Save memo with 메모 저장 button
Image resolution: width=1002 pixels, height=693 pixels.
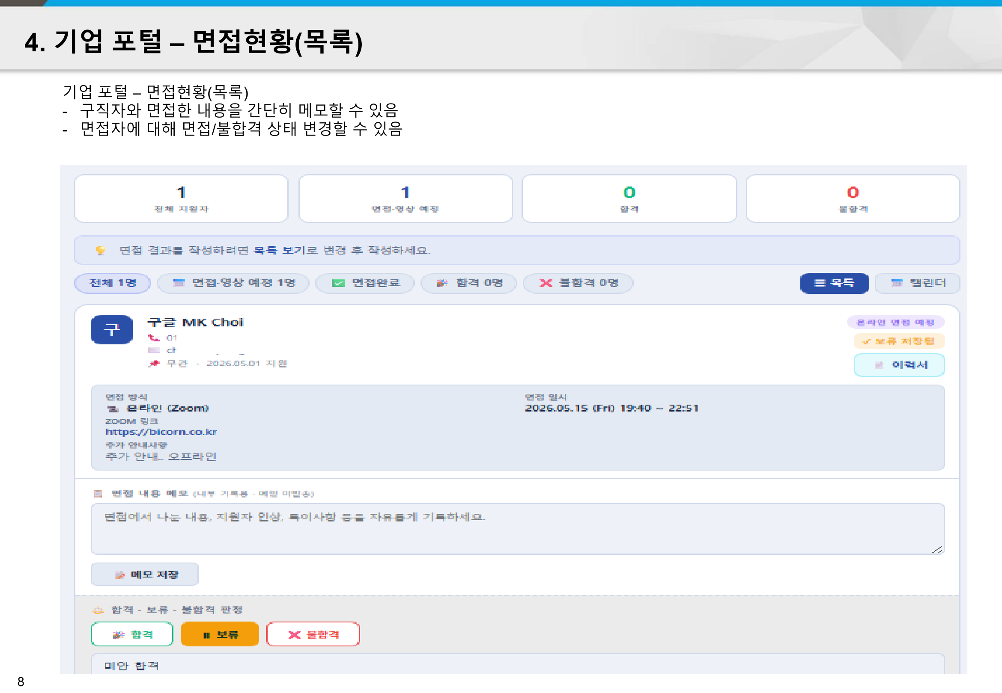[145, 575]
